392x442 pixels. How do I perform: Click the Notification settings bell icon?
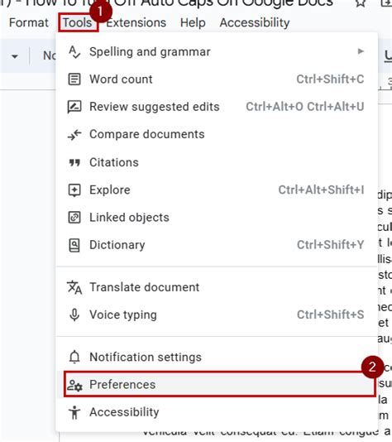point(74,357)
